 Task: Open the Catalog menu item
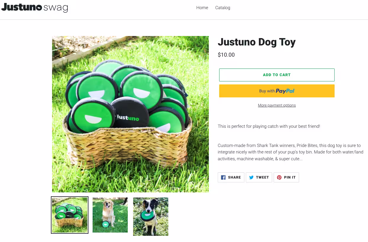click(223, 8)
